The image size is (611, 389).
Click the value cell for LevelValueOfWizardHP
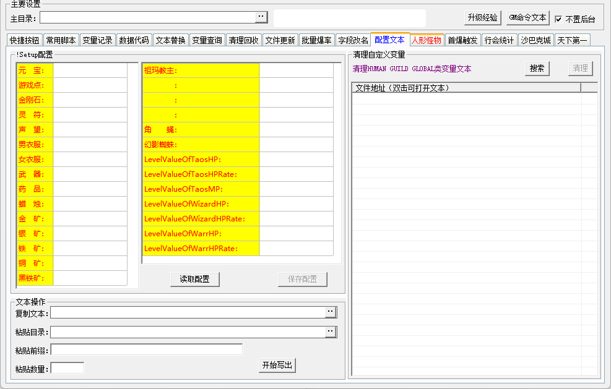[296, 204]
